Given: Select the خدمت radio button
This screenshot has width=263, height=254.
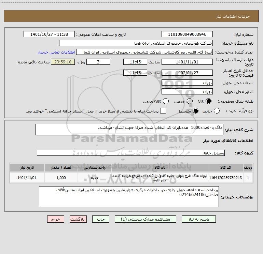Looking at the screenshot, I should click(x=190, y=101).
